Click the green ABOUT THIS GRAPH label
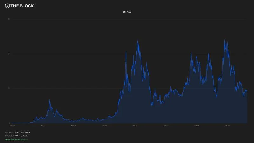This screenshot has width=254, height=143. 13,140
